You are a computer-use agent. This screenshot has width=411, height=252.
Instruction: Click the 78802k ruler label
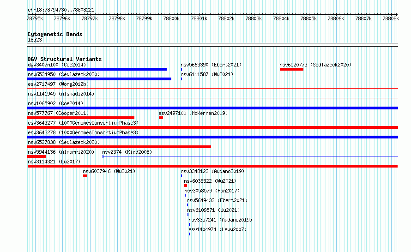[226, 18]
